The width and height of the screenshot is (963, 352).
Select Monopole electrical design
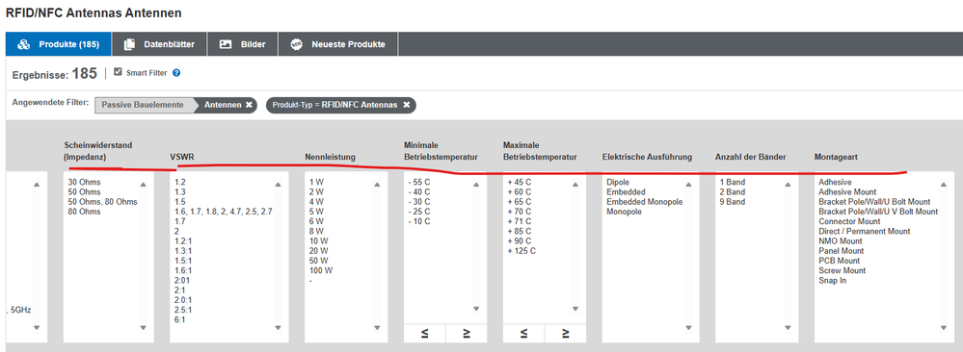[624, 212]
